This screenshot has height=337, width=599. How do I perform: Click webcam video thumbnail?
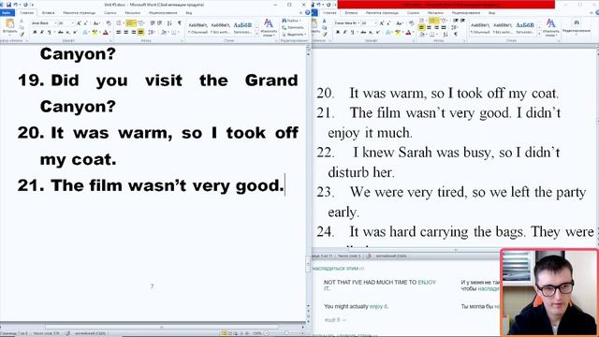(549, 293)
